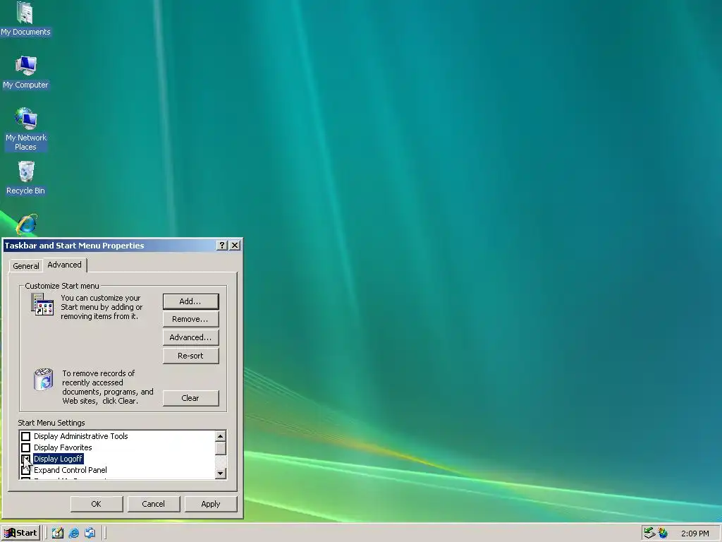Viewport: 722px width, 542px height.
Task: Click the Safely Remove Hardware tray icon
Action: click(649, 534)
